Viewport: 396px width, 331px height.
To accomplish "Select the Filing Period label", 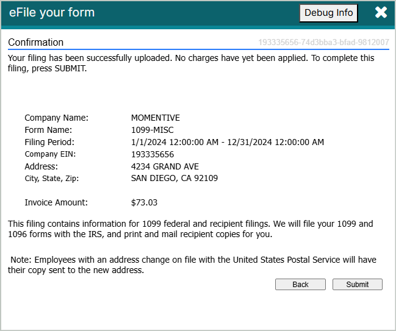I will (52, 142).
